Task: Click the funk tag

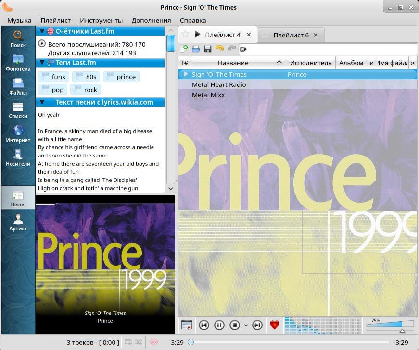Action: (54, 77)
